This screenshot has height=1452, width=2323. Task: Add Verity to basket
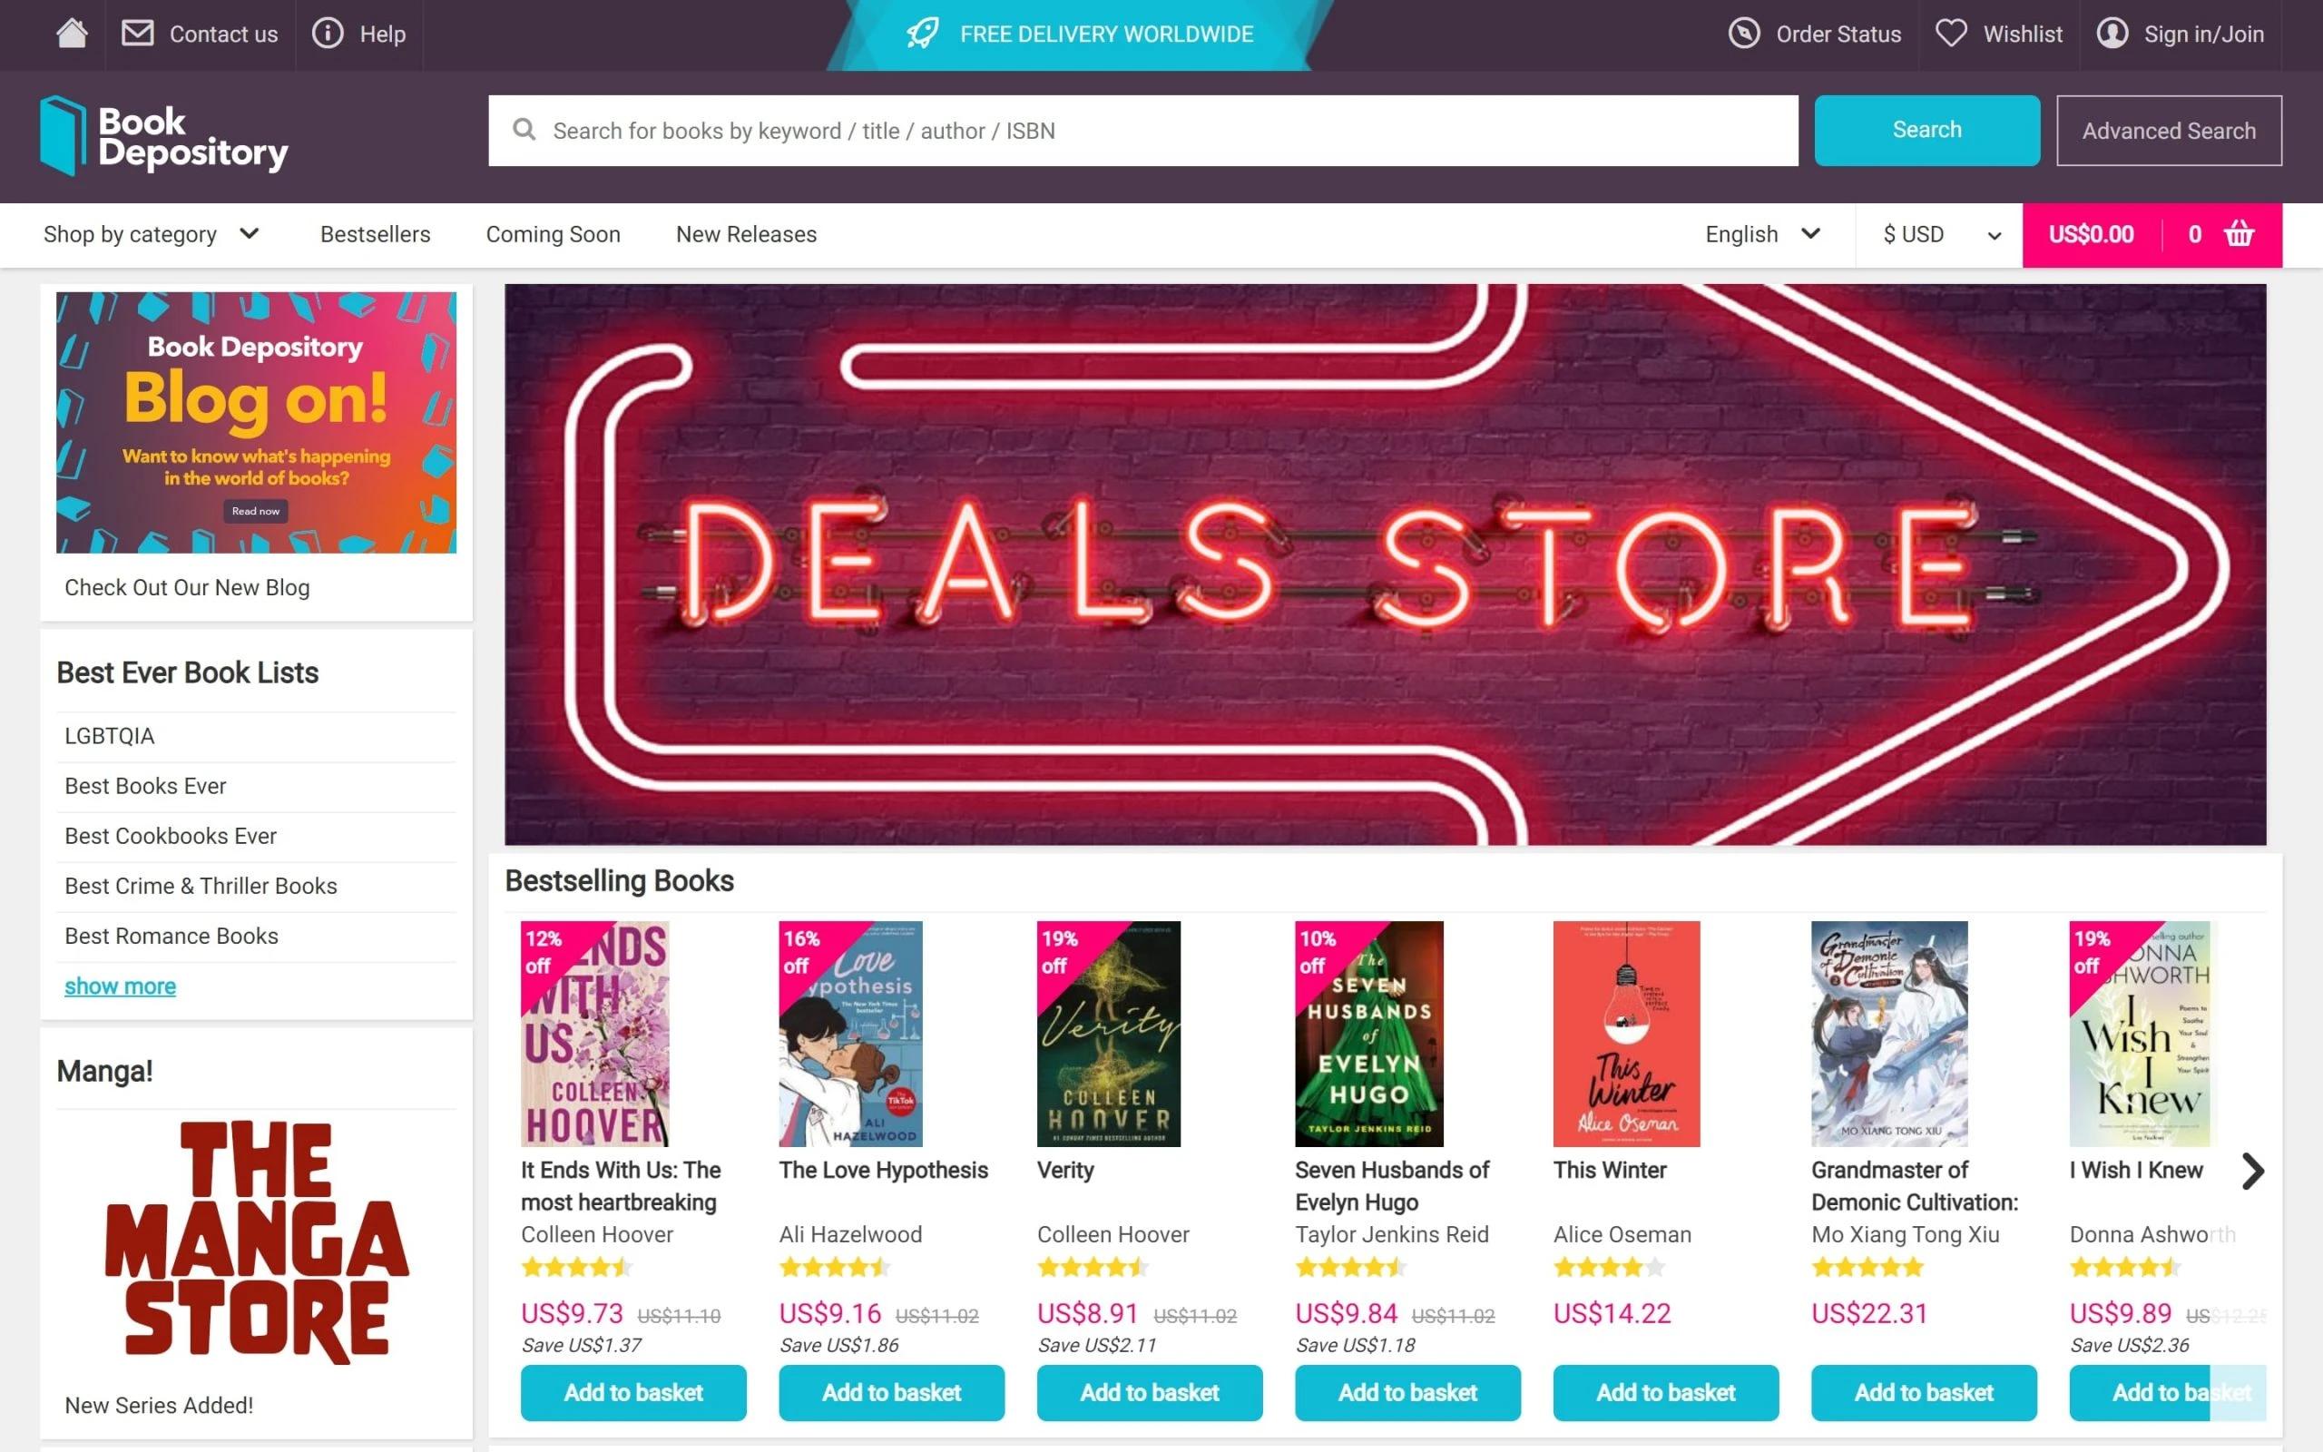coord(1149,1391)
